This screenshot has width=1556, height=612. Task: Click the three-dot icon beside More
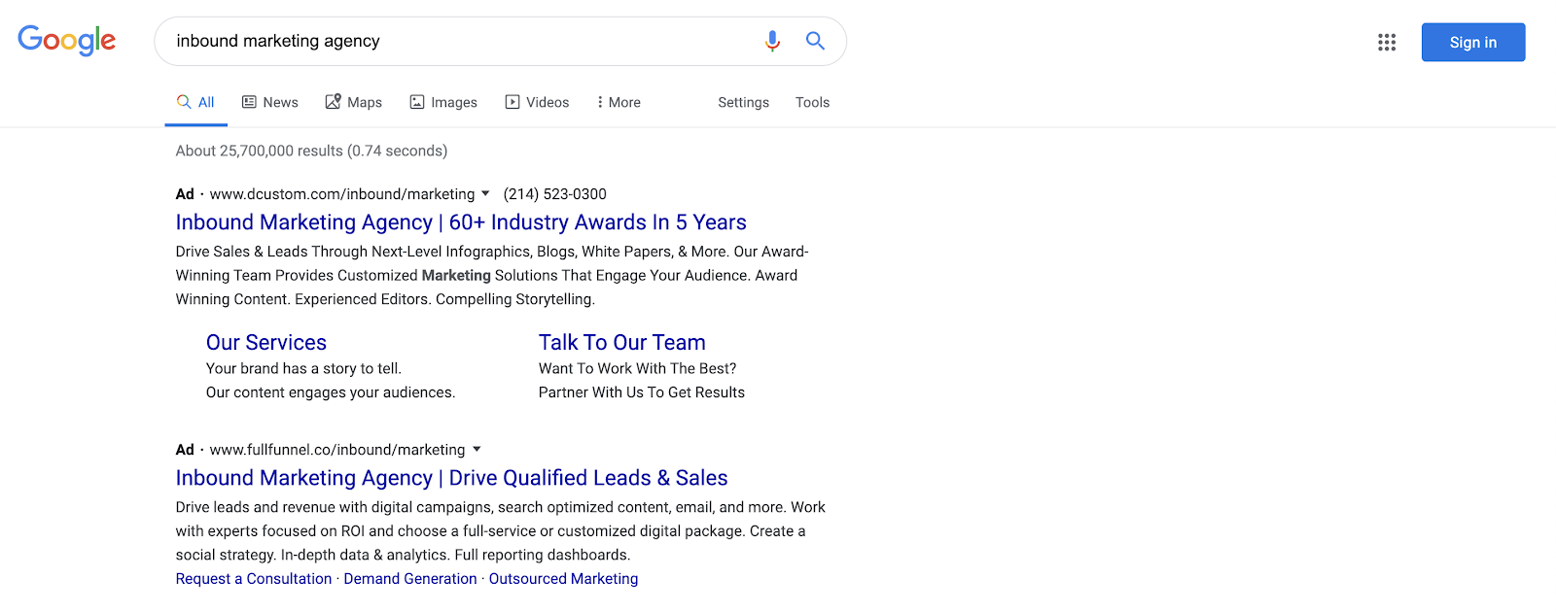pos(600,102)
